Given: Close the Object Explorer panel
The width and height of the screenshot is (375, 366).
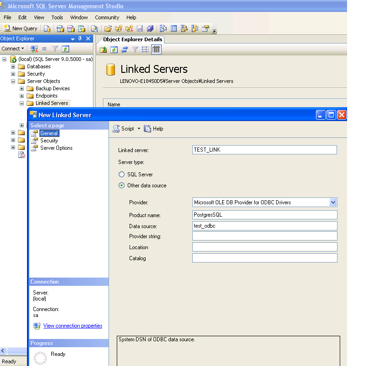Looking at the screenshot, I should tap(88, 38).
